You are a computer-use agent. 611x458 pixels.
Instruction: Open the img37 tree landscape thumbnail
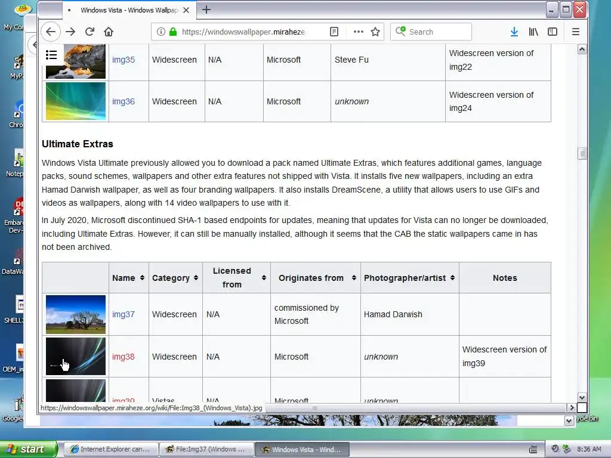[76, 314]
